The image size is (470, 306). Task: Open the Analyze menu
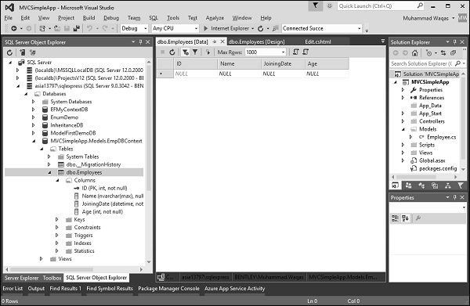[215, 18]
